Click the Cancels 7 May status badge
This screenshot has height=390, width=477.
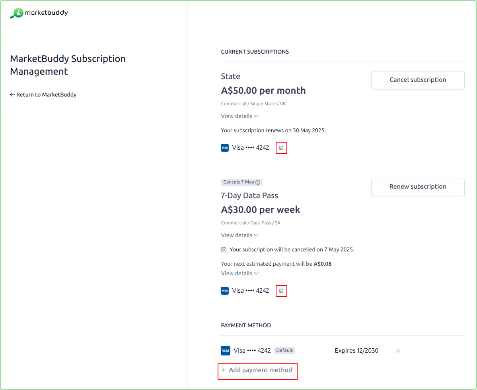click(x=241, y=182)
